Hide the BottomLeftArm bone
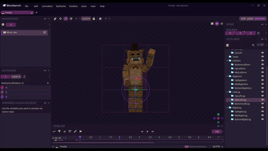 [263, 64]
